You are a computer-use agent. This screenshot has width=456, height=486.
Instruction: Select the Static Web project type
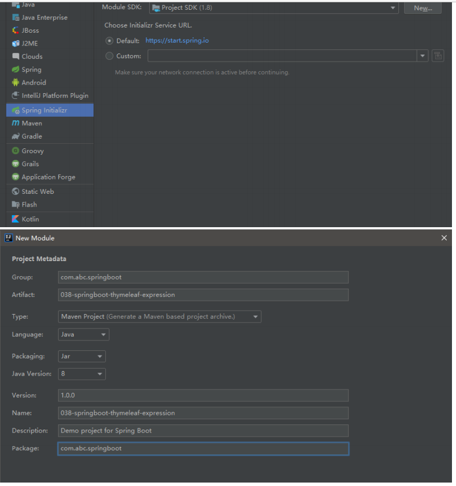click(x=50, y=192)
